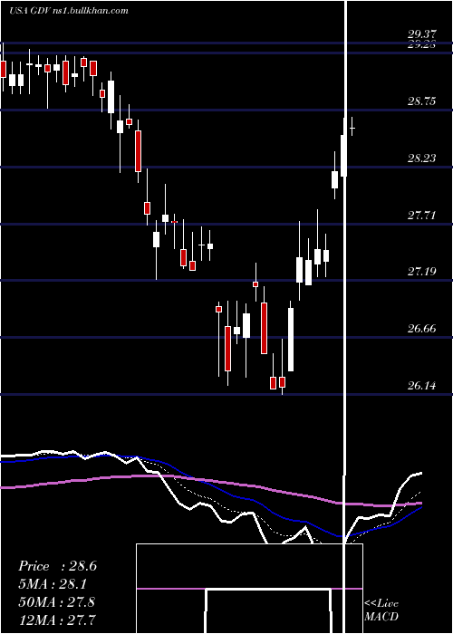
Task: Click the '<<Live MACD' label
Action: coord(381,610)
